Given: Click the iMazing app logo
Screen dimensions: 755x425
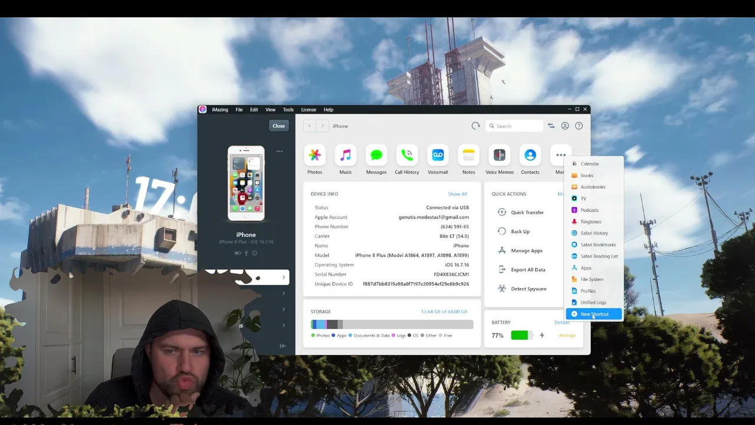Looking at the screenshot, I should pos(202,109).
